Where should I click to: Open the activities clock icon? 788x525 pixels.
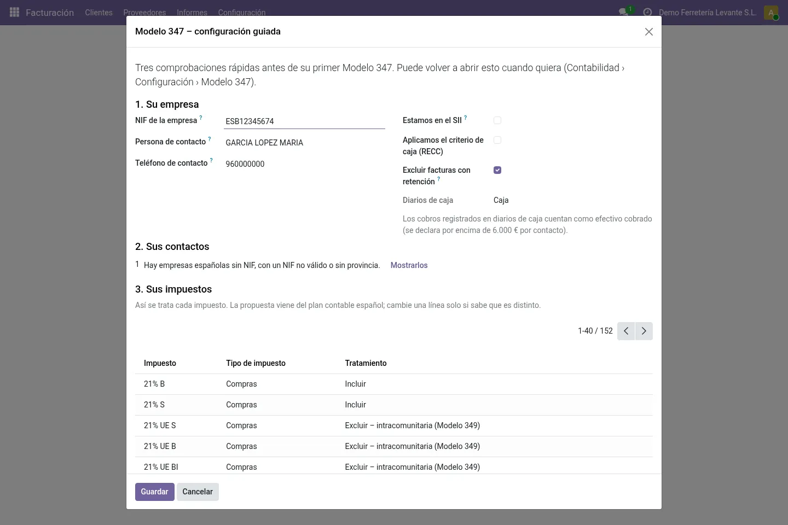click(x=647, y=12)
